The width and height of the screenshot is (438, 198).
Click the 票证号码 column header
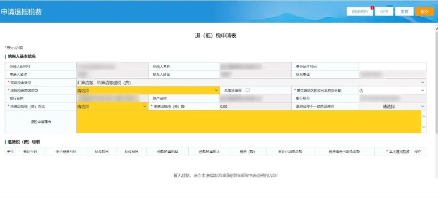click(x=30, y=151)
